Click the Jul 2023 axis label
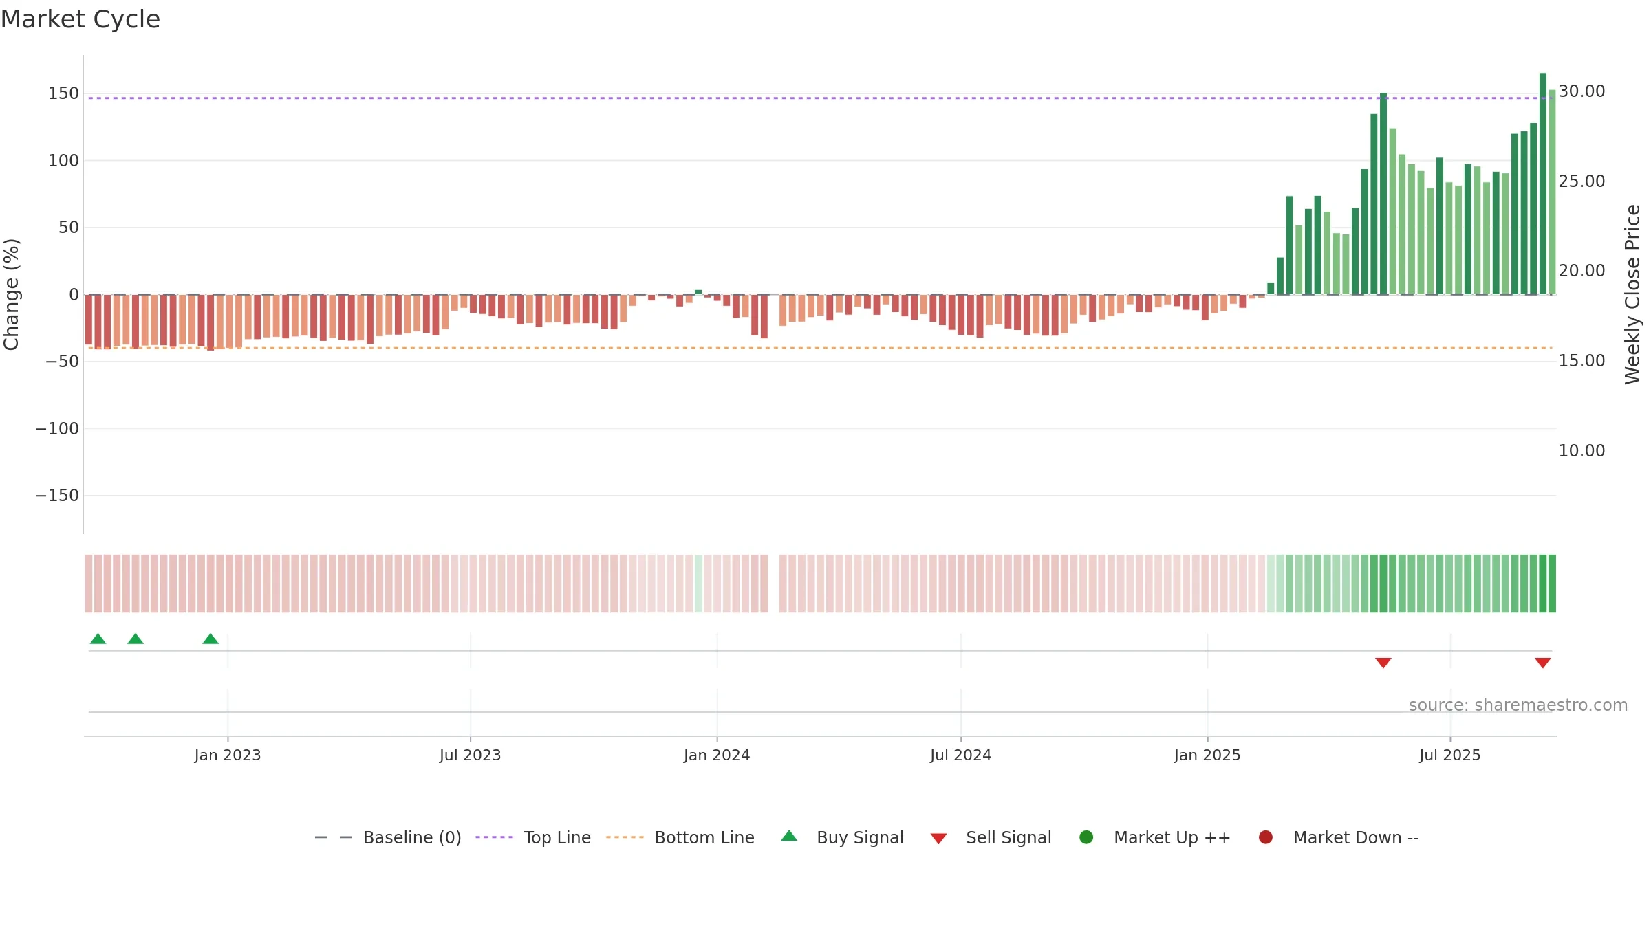Image resolution: width=1651 pixels, height=928 pixels. [x=471, y=755]
